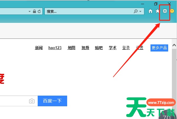This screenshot has height=119, width=177.
Task: Click the camera image search icon
Action: click(32, 101)
